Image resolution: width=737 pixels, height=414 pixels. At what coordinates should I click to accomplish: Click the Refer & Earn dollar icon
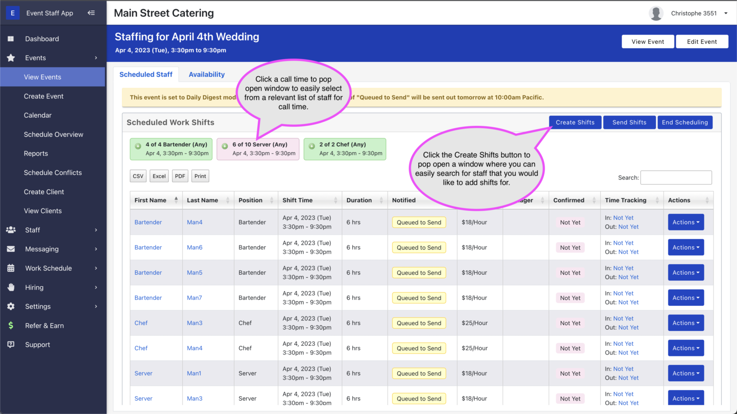11,326
